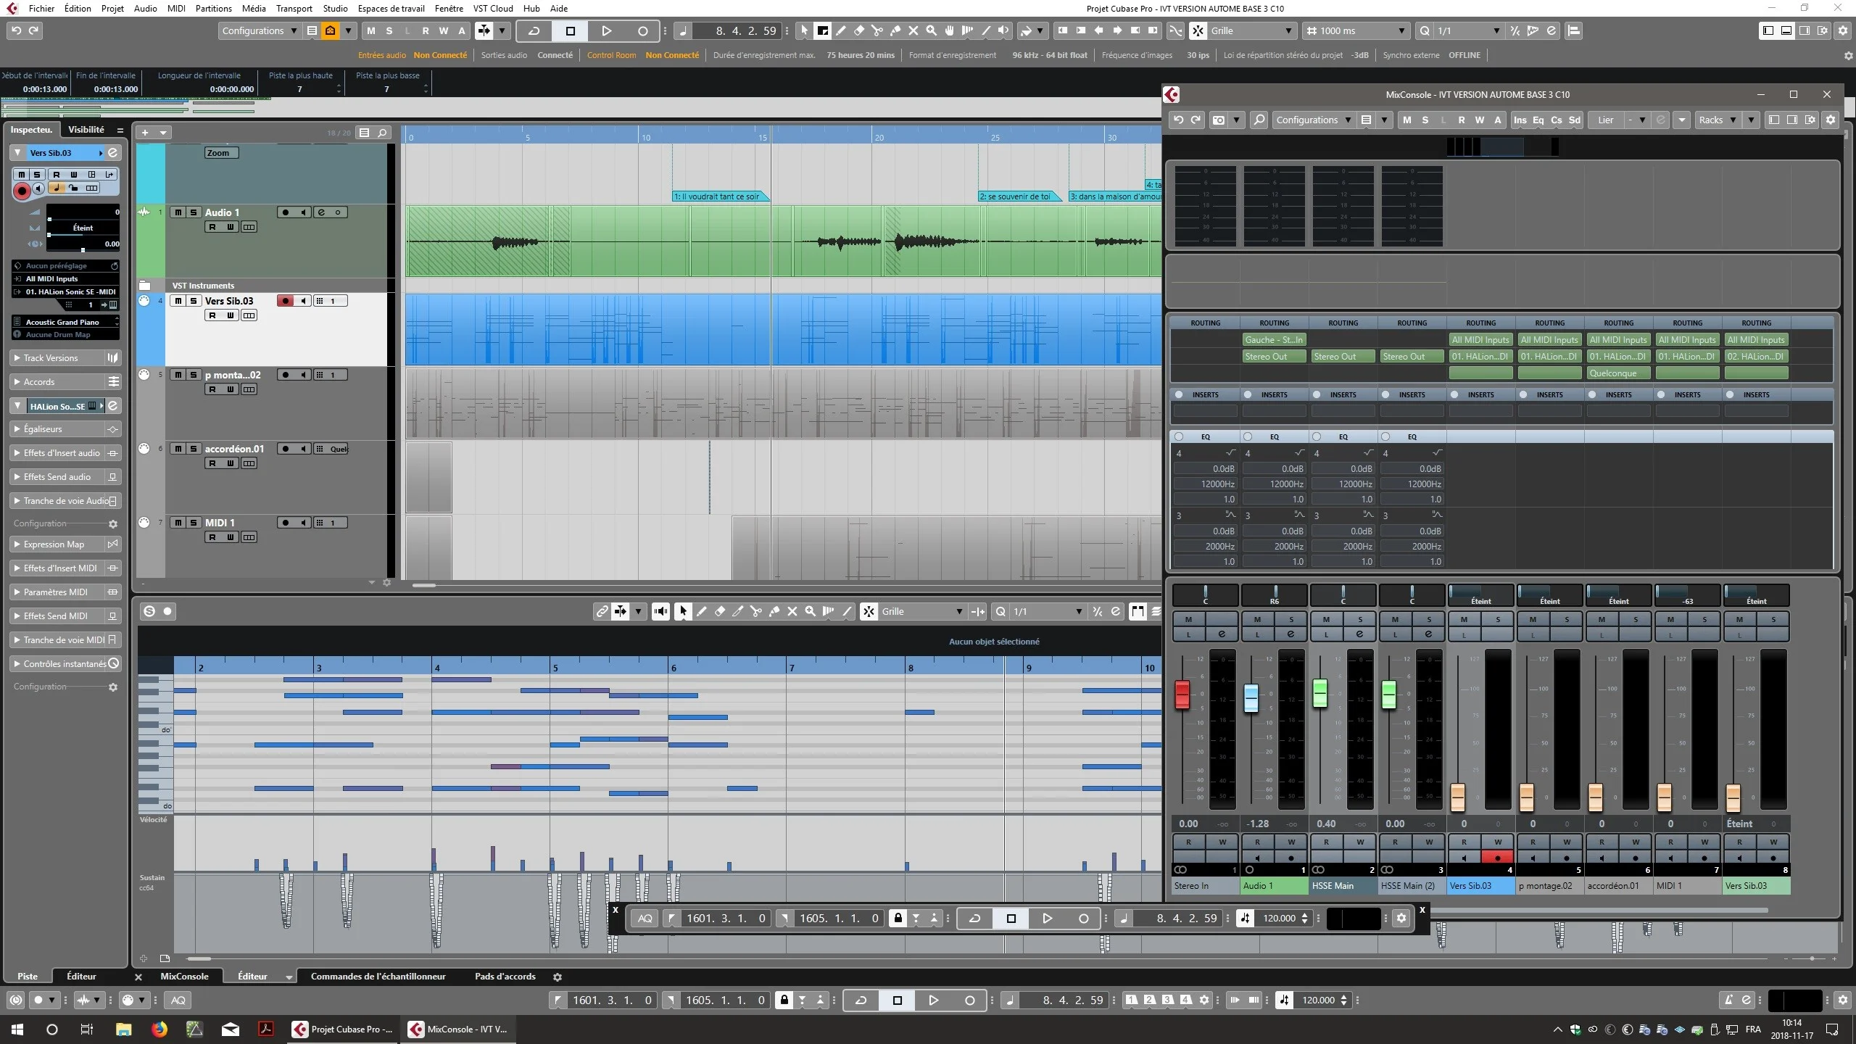Switch to the Visibilité tab
This screenshot has height=1044, width=1856.
(x=86, y=130)
